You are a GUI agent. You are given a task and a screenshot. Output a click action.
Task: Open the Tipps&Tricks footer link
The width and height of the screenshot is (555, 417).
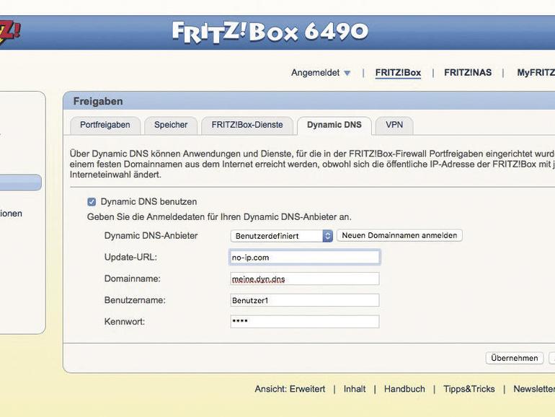point(469,389)
